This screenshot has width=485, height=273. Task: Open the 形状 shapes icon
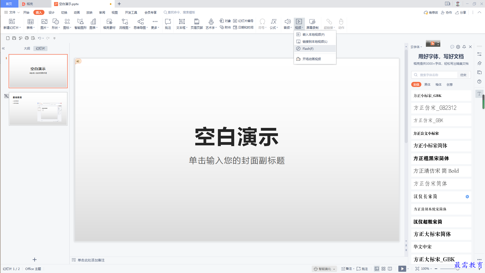click(56, 21)
